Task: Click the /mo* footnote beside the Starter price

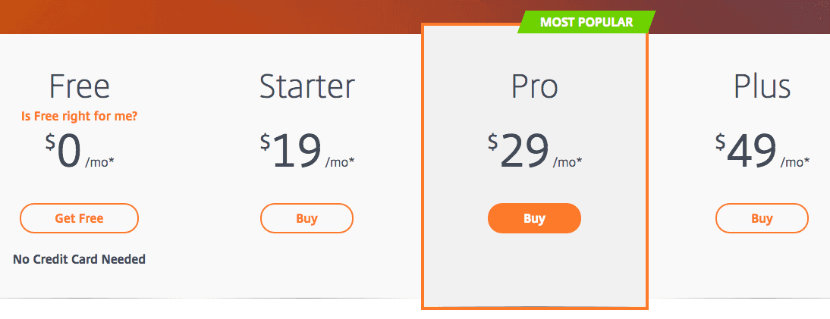Action: tap(341, 162)
